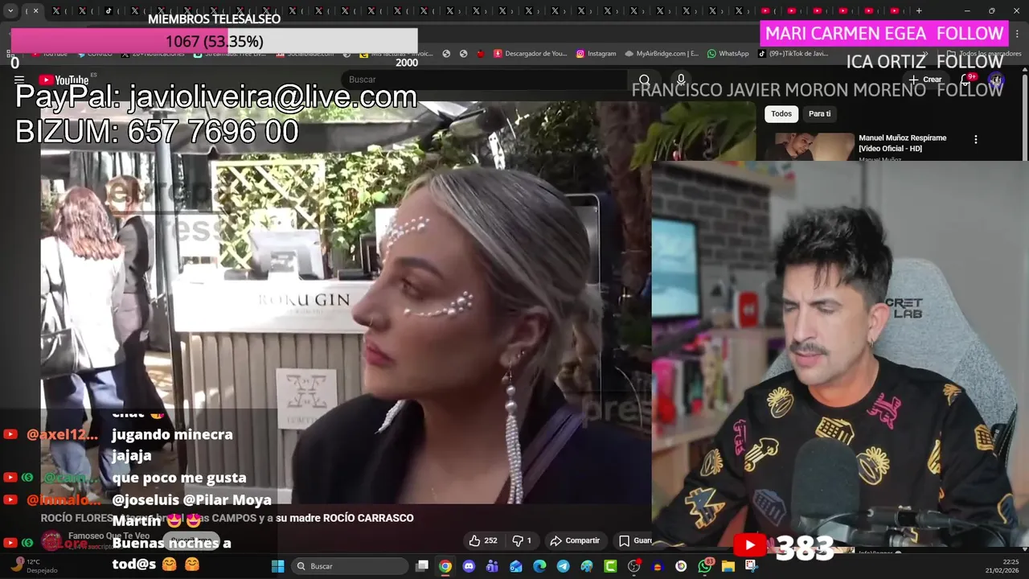1029x579 pixels.
Task: Open Task View on the taskbar
Action: (422, 566)
